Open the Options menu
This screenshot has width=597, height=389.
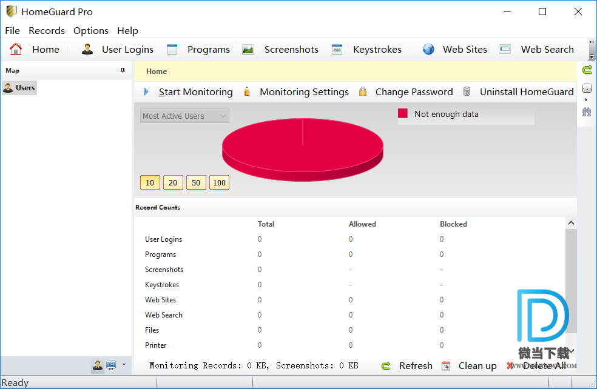point(90,31)
